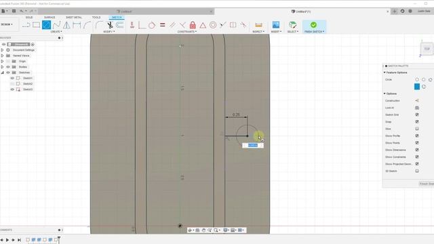Switch to SKETCH tab

click(x=117, y=18)
